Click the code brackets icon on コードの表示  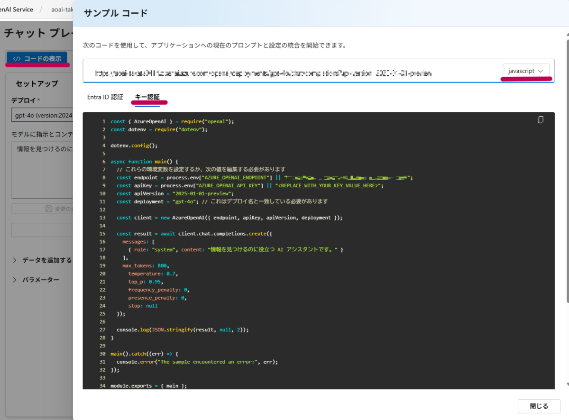(17, 59)
